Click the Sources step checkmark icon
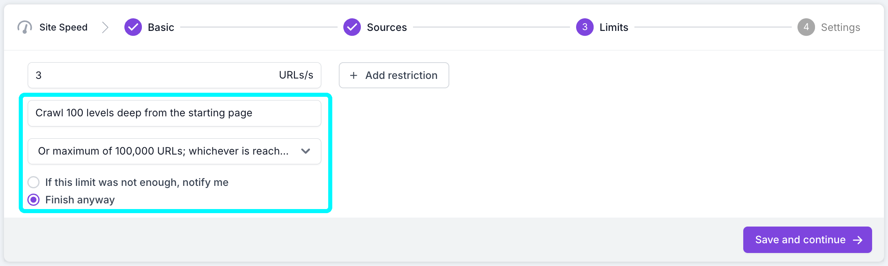 coord(352,27)
